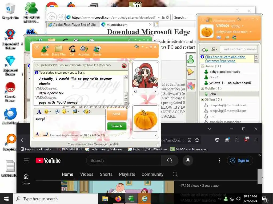This screenshot has width=273, height=204.
Task: Click the text mode A tab
Action: pos(37,134)
